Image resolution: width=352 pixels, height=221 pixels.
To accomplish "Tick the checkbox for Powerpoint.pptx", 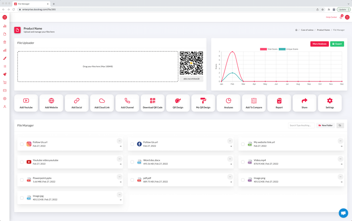I will click(22, 180).
